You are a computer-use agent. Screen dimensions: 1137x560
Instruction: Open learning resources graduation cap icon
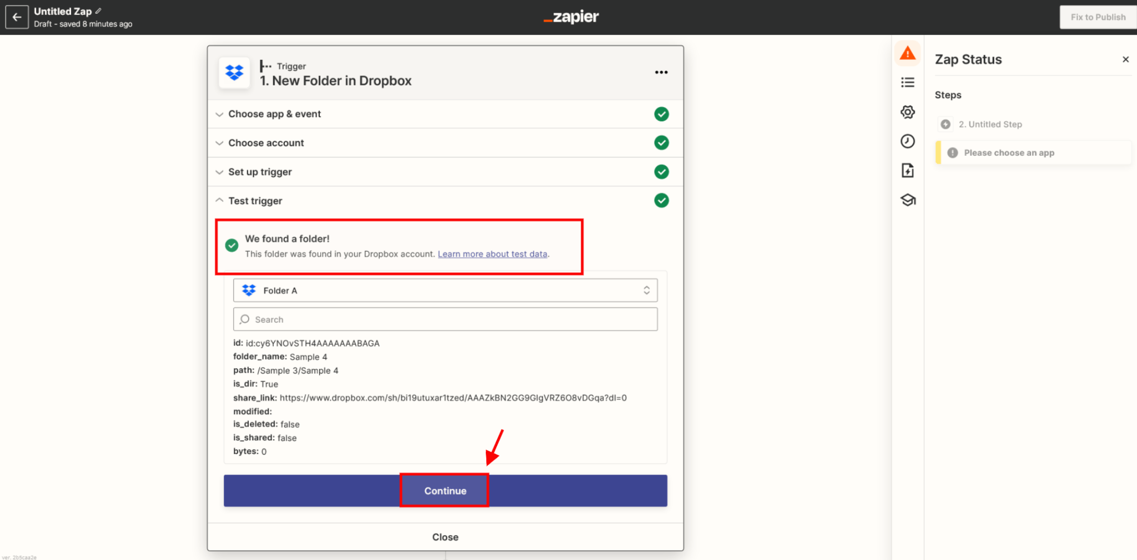coord(907,200)
